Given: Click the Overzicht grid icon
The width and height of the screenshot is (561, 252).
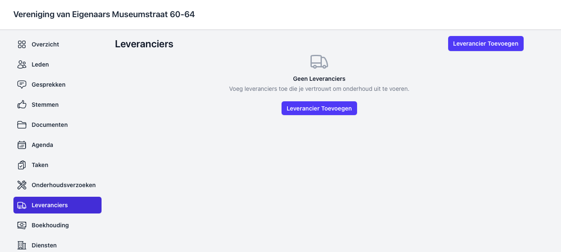Looking at the screenshot, I should [x=22, y=44].
